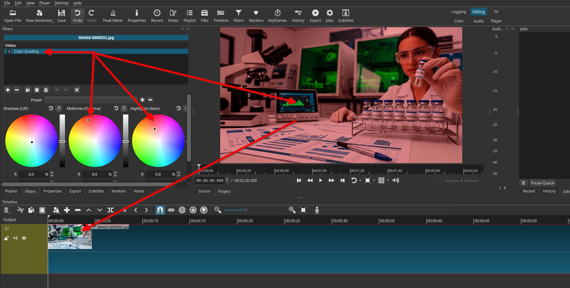This screenshot has width=570, height=288.
Task: Toggle lock on track V1
Action: (x=6, y=238)
